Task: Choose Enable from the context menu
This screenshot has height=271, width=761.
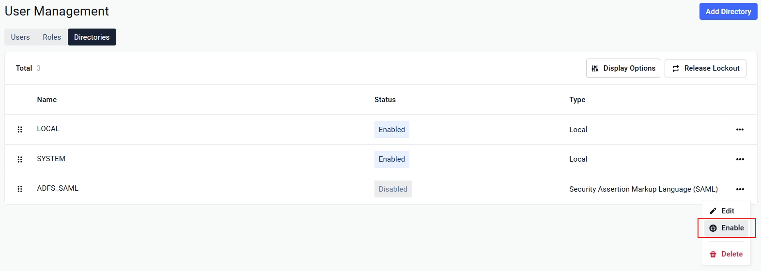Action: point(726,228)
